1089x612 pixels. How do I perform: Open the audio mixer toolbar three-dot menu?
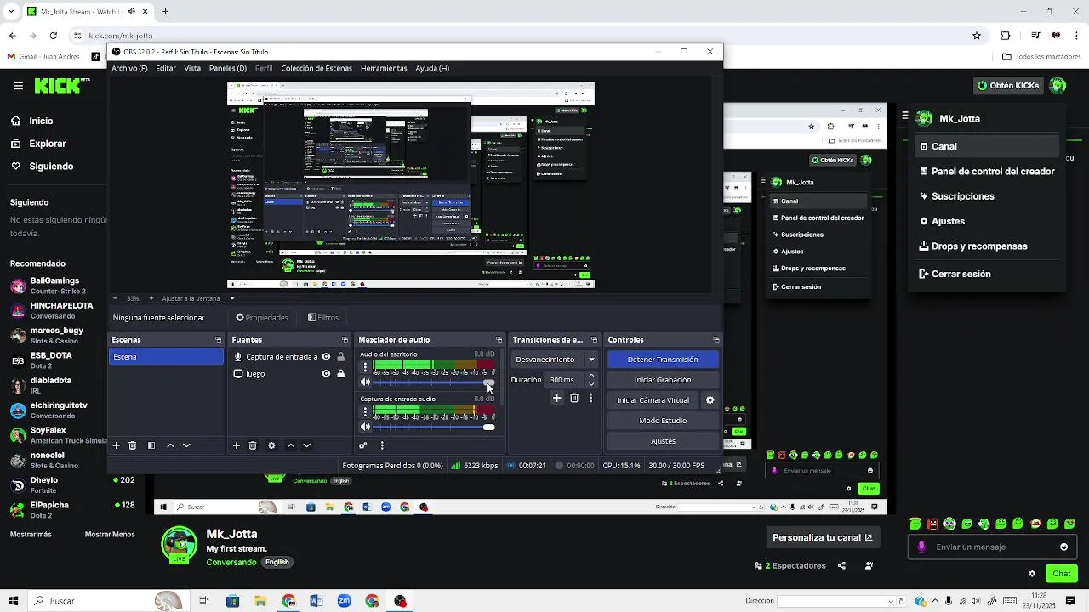(382, 445)
